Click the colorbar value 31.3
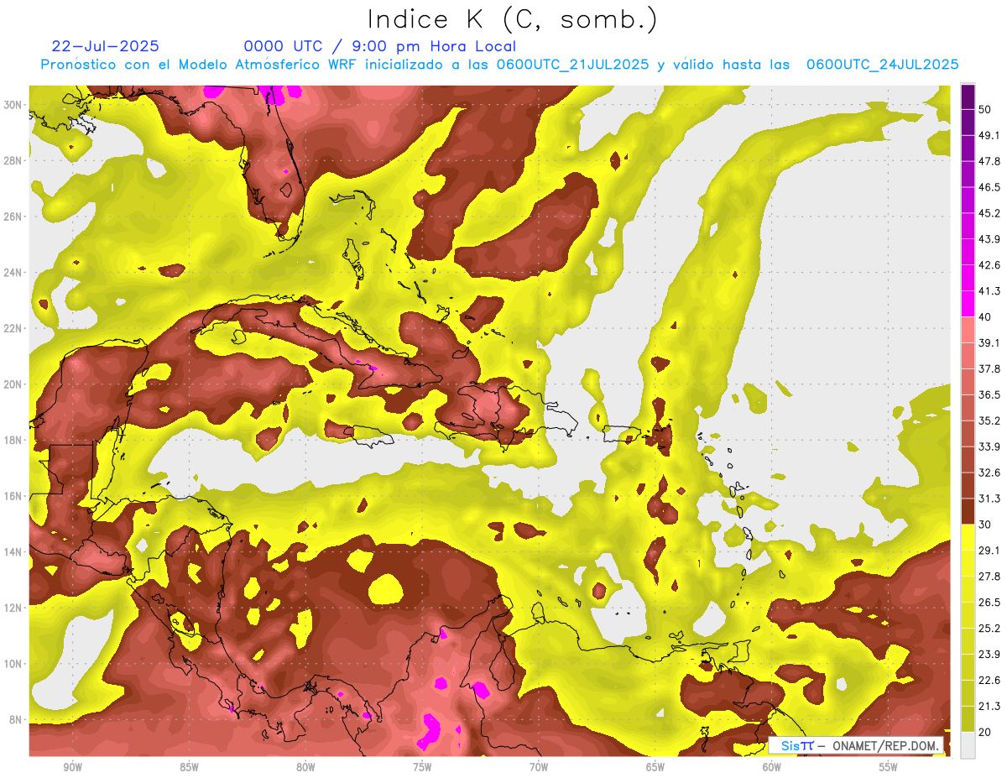 (x=990, y=499)
